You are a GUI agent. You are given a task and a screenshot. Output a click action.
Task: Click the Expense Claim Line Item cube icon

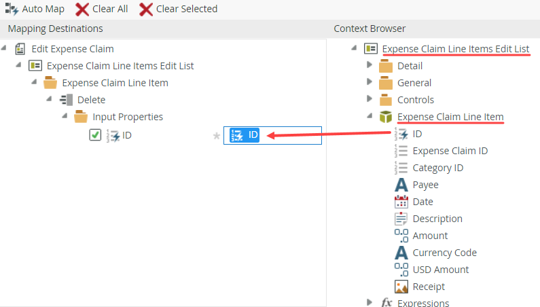[386, 117]
